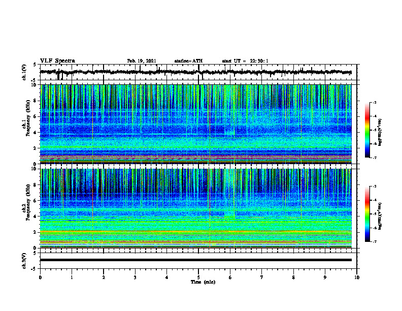Screen dimensions: 402x311
Task: Click the "ch.3(V)" axis label
Action: point(24,261)
